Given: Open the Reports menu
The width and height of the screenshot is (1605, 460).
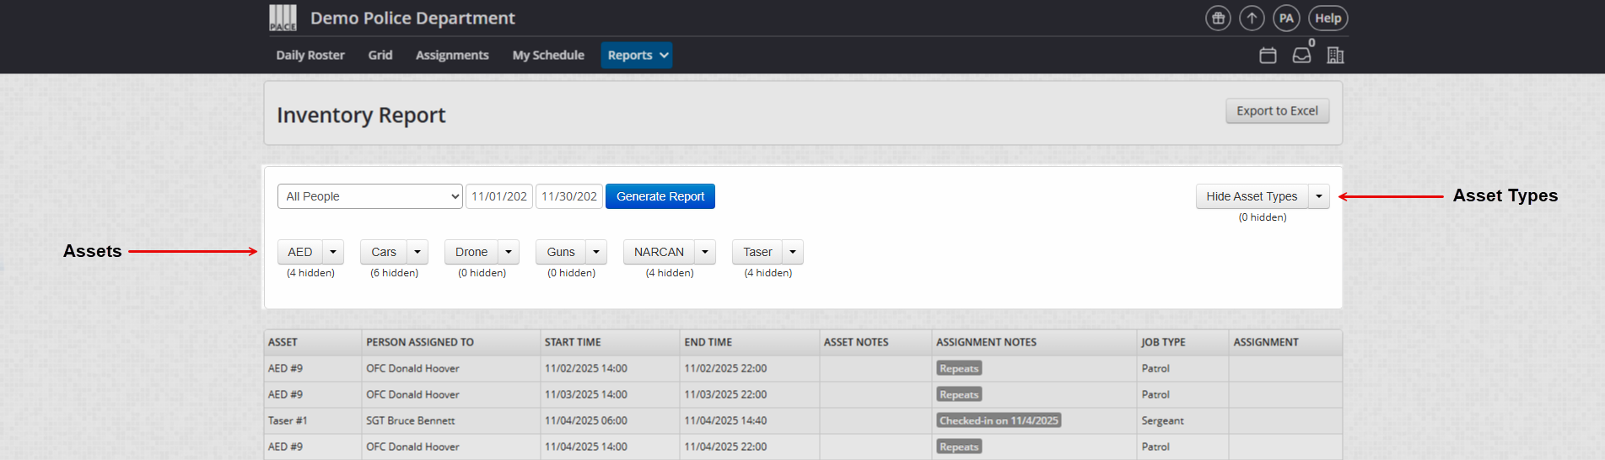Looking at the screenshot, I should [637, 56].
